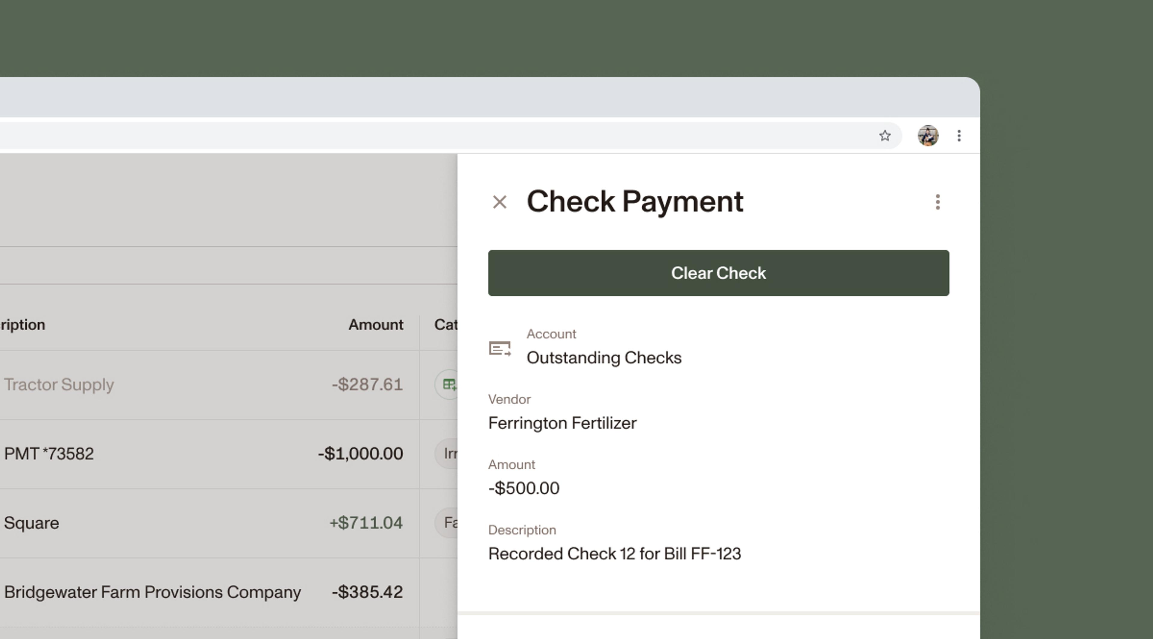Screen dimensions: 1153x639
Task: Open Check Payment more options menu
Action: click(937, 202)
